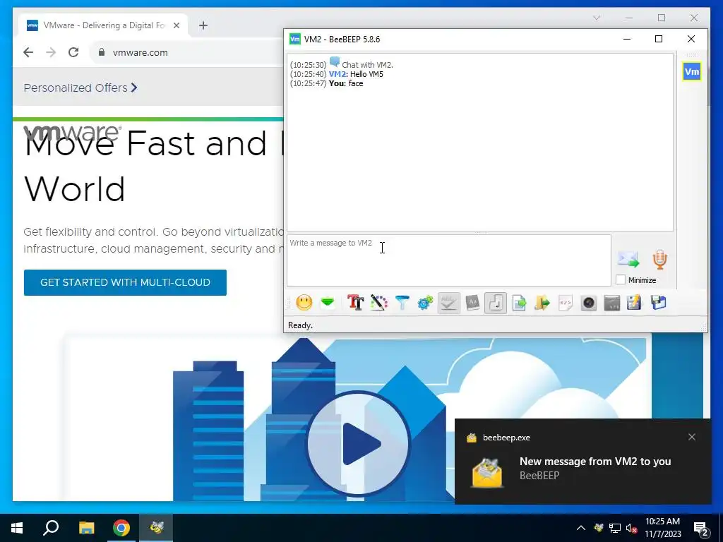Open Chrome tab search chevron
Screen dimensions: 723x542
(x=597, y=18)
